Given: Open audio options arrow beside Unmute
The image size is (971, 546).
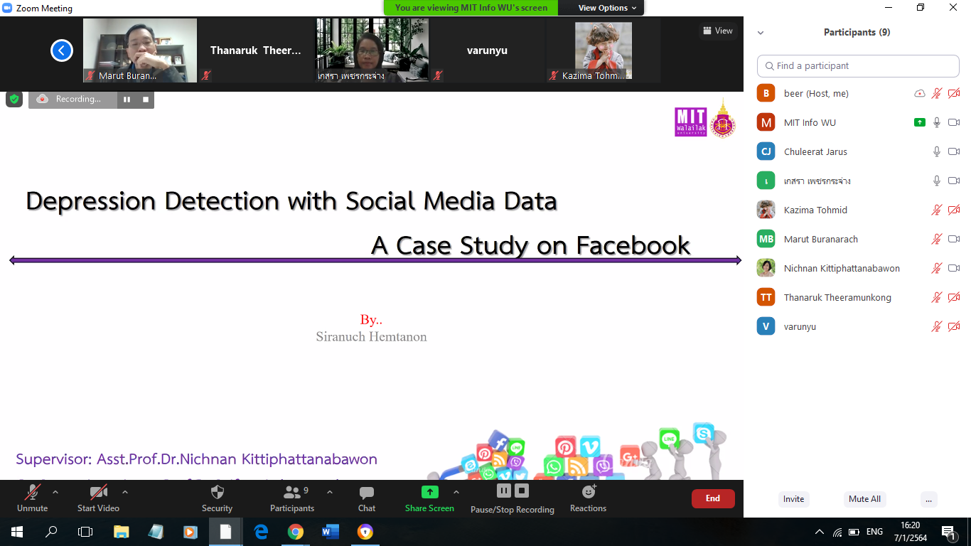Looking at the screenshot, I should 55,492.
